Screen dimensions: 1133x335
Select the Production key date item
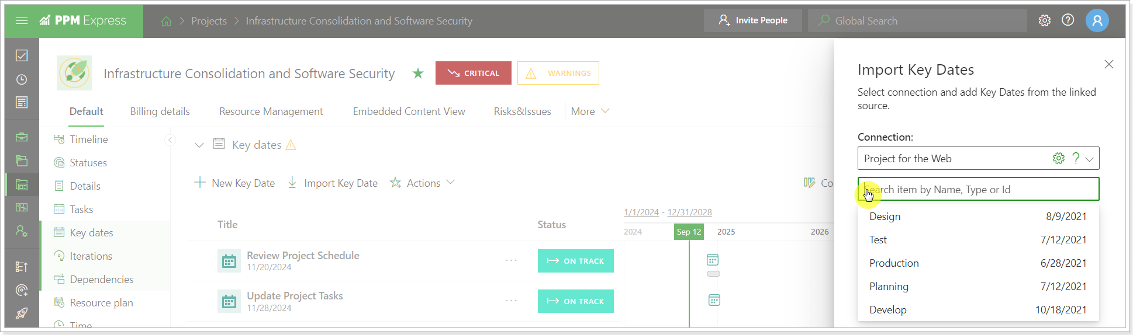pyautogui.click(x=978, y=263)
